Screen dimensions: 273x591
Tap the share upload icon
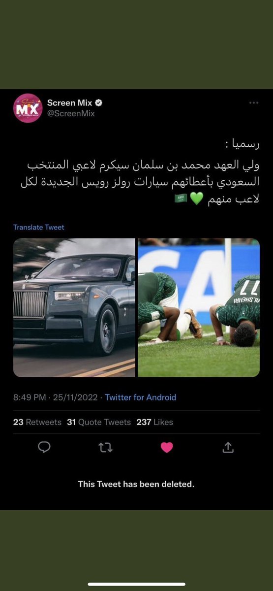(228, 447)
